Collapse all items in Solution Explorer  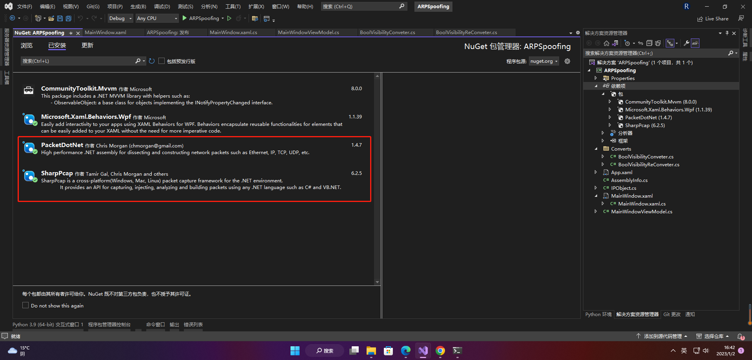(x=649, y=43)
